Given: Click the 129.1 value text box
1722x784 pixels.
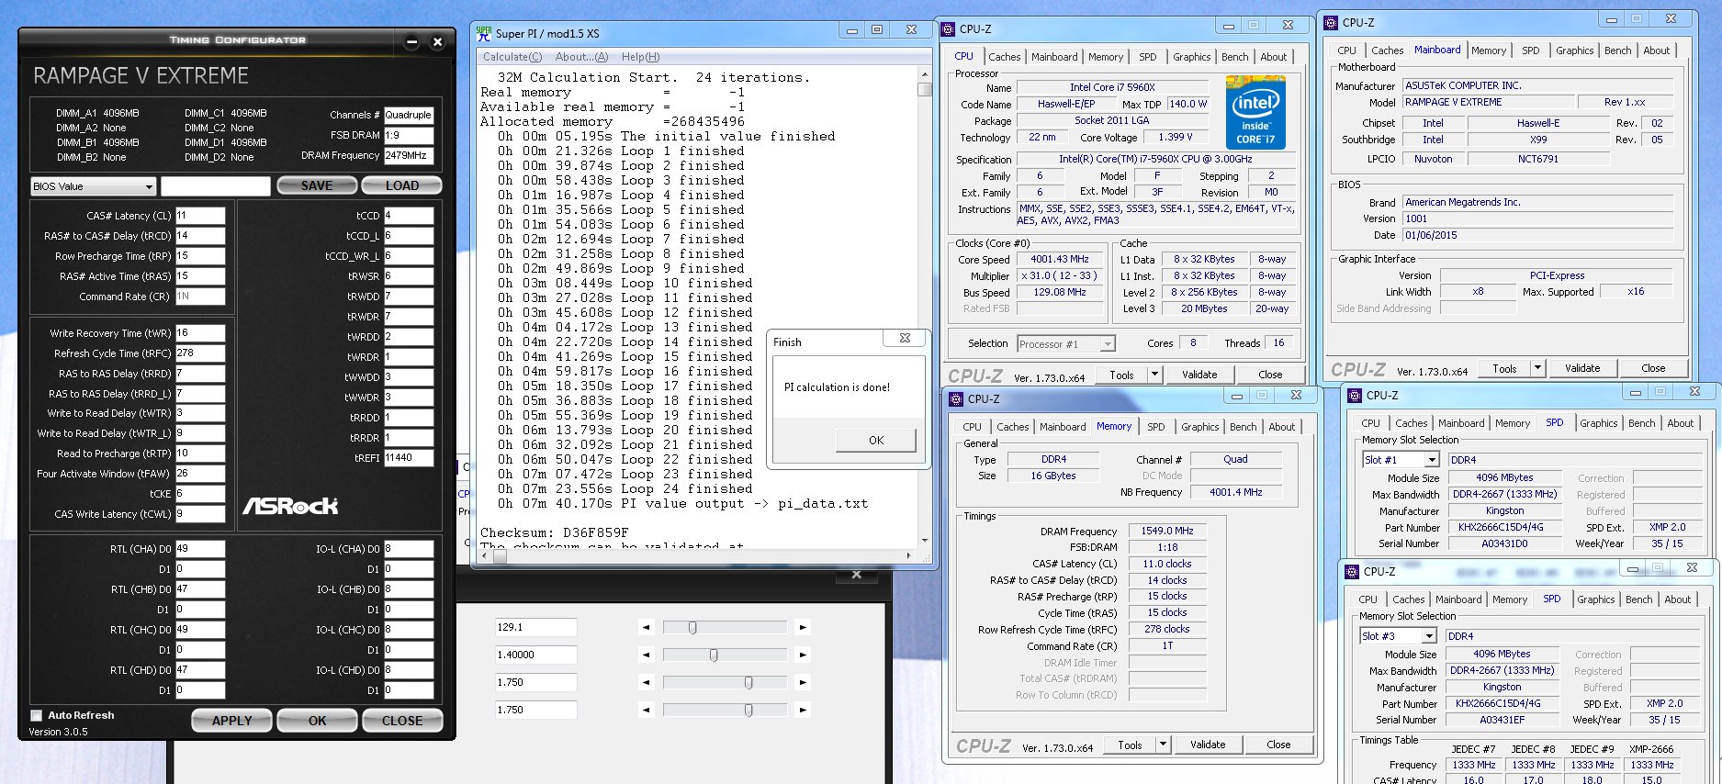Looking at the screenshot, I should tap(536, 628).
